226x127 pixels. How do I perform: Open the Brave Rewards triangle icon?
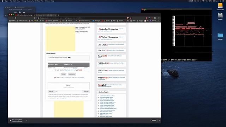tap(131, 18)
